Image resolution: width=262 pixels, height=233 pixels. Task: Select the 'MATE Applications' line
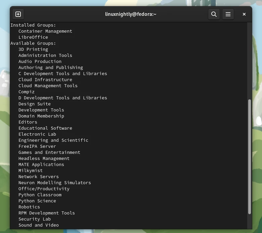41,165
